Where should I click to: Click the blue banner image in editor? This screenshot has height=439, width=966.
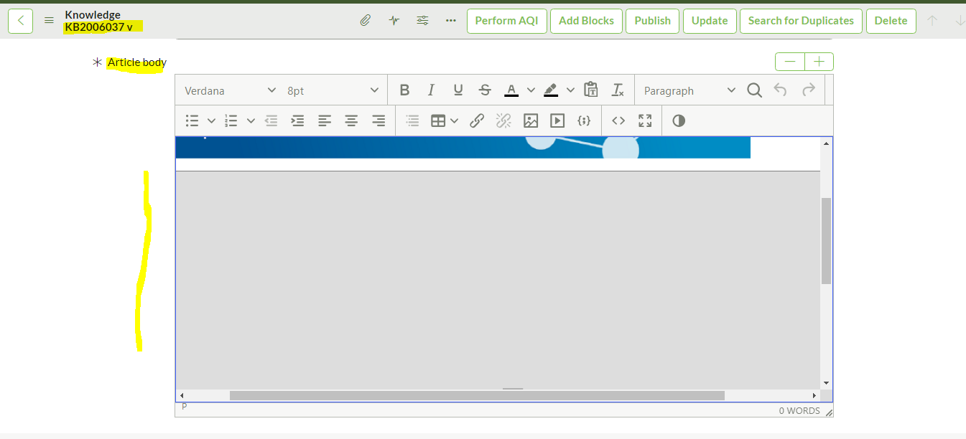point(463,147)
